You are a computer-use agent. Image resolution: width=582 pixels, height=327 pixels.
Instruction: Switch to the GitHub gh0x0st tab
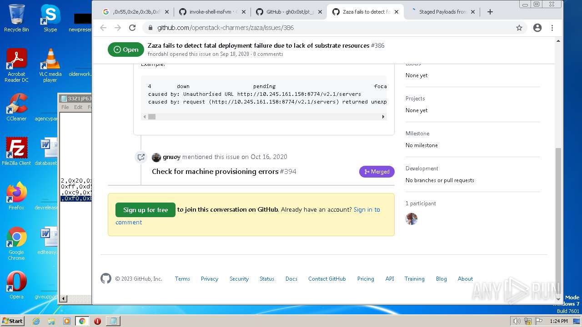pyautogui.click(x=290, y=12)
